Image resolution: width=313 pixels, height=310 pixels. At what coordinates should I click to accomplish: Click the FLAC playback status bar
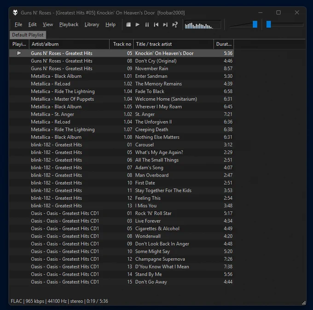coord(59,301)
